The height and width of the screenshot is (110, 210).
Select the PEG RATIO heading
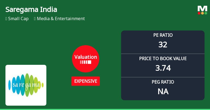[x=163, y=82]
